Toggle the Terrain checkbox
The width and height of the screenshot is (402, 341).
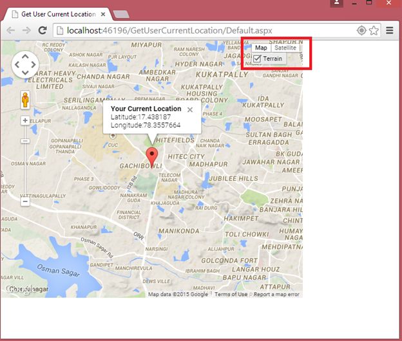click(x=257, y=59)
